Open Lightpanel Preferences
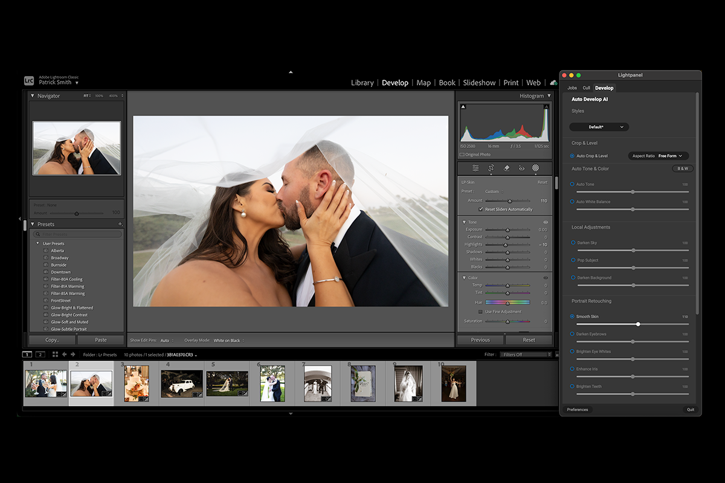 [x=578, y=409]
